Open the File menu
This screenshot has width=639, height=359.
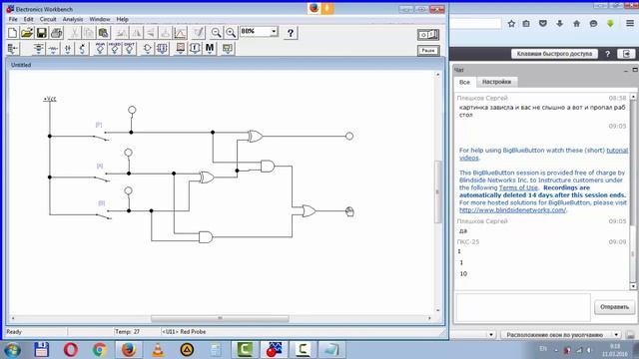click(13, 19)
